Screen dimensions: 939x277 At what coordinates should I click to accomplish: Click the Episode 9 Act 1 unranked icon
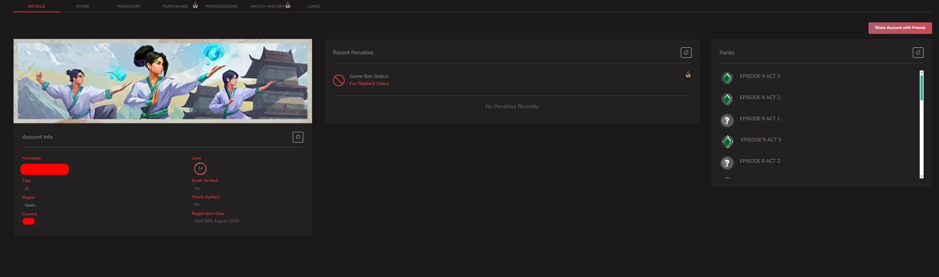pos(727,121)
